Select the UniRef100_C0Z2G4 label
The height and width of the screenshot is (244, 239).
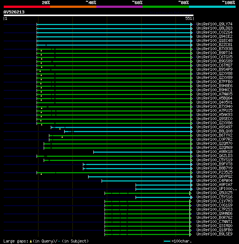click(214, 32)
